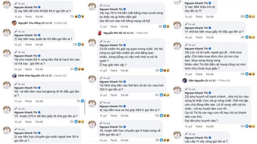Click Nguyễn Phi Hổ's avatar icon
This screenshot has width=257, height=144.
coord(99,33)
